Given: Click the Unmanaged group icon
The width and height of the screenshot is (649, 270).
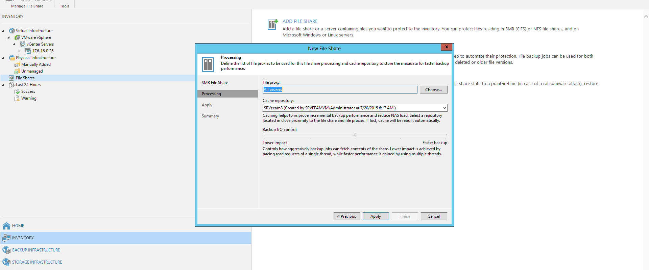Looking at the screenshot, I should 17,71.
